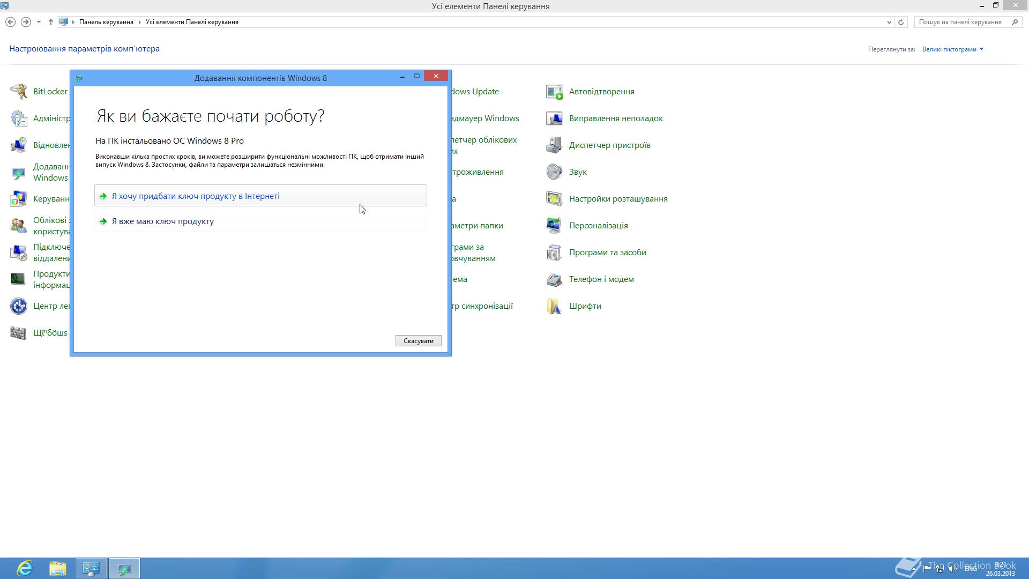Click the Відновлення (Recovery) icon
Screen dimensions: 1029x579
pyautogui.click(x=19, y=145)
